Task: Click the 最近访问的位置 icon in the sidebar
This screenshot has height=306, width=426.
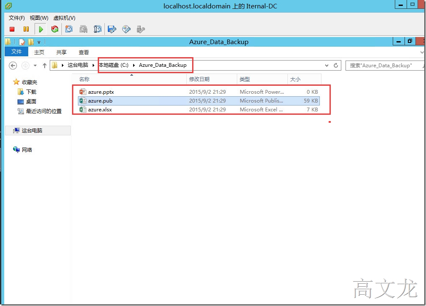Action: coord(21,111)
